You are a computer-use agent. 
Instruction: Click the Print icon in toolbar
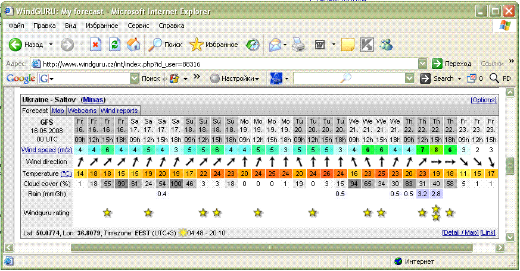[298, 45]
